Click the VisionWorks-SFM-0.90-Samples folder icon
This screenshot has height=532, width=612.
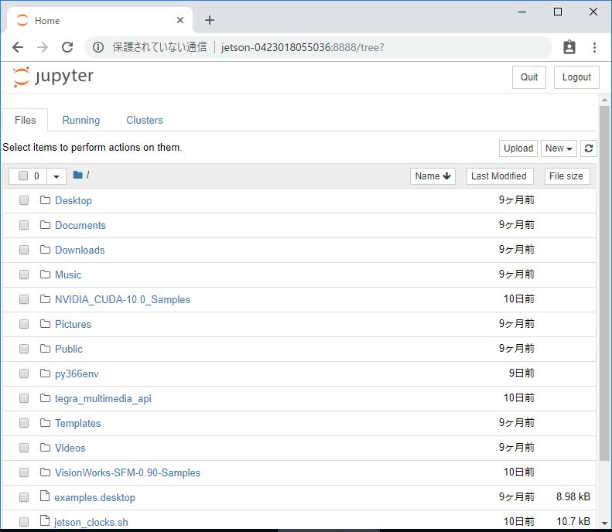(x=46, y=472)
